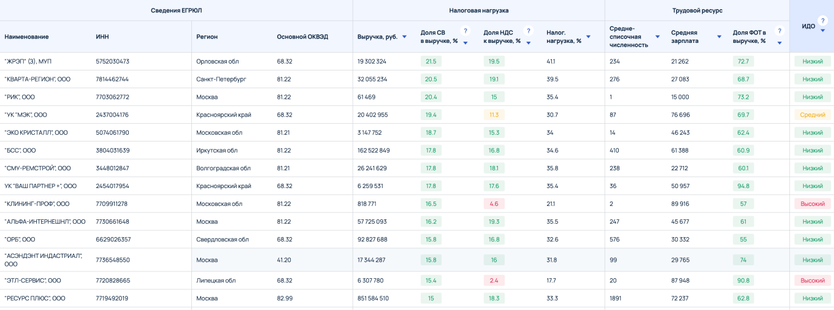Image resolution: width=834 pixels, height=310 pixels.
Task: Sort by Доля СВ в выручке arrow
Action: click(465, 43)
